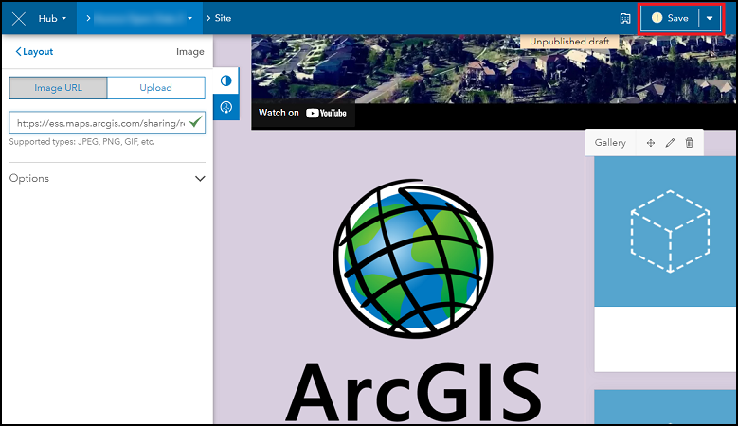Click the dashed cube gallery placeholder
Image resolution: width=738 pixels, height=426 pixels.
click(670, 231)
